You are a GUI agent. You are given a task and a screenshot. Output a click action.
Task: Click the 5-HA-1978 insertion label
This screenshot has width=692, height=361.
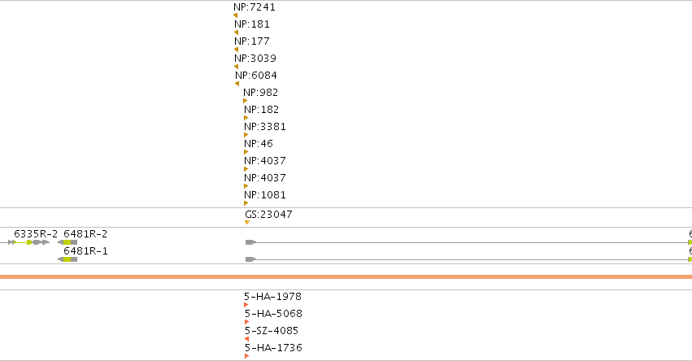[272, 297]
